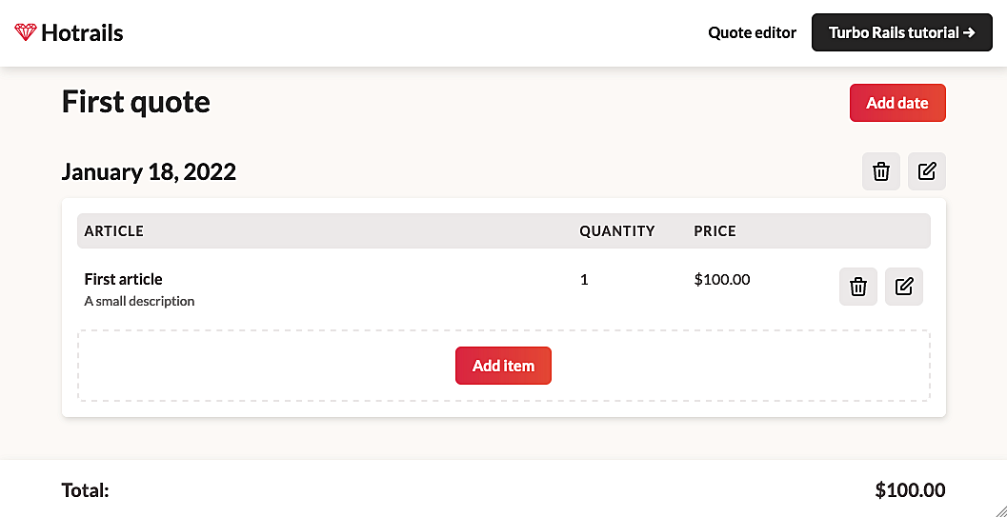1007x517 pixels.
Task: Click the Add date button
Action: [x=897, y=103]
